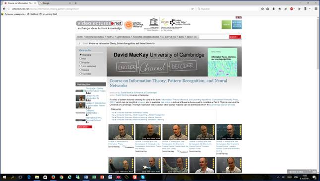Open the WebMail bookmark
This screenshot has width=320, height=181.
33,14
